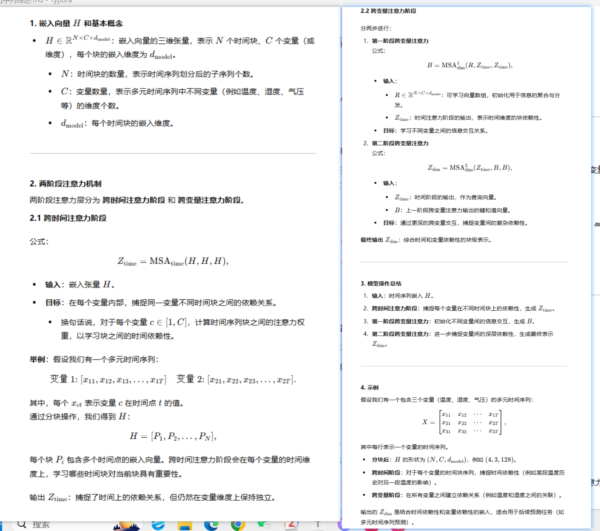The height and width of the screenshot is (531, 600).
Task: Click the B = MSA formula in right window
Action: pyautogui.click(x=470, y=65)
